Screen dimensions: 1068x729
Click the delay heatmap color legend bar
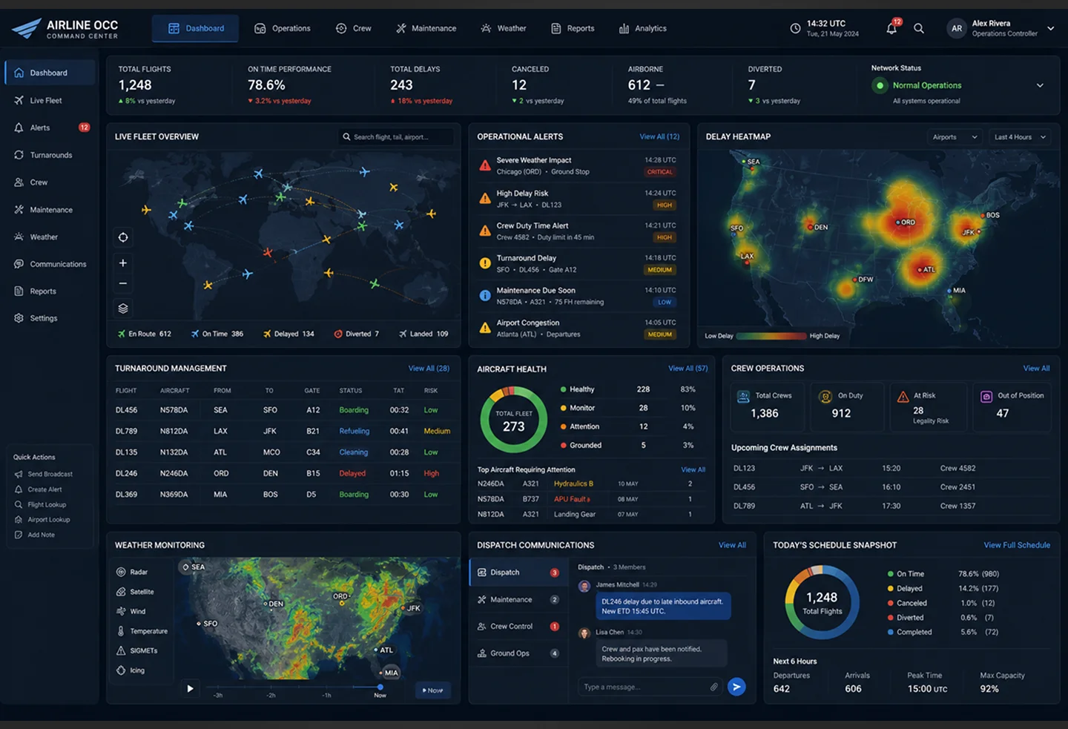point(771,336)
